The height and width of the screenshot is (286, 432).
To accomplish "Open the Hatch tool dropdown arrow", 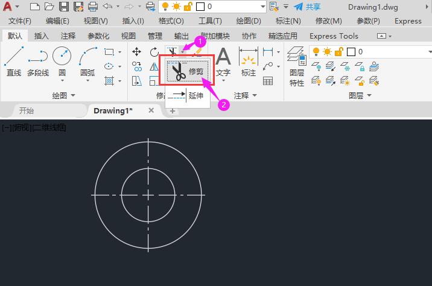I will (x=120, y=81).
